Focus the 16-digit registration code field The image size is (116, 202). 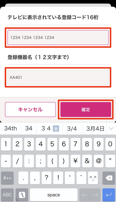point(58,37)
